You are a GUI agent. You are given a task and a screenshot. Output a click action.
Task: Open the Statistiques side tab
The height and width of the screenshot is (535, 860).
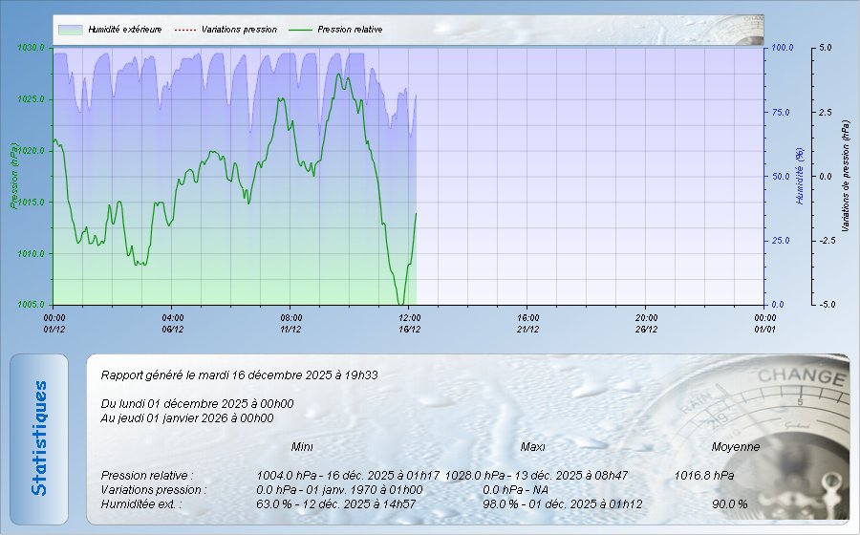39,439
